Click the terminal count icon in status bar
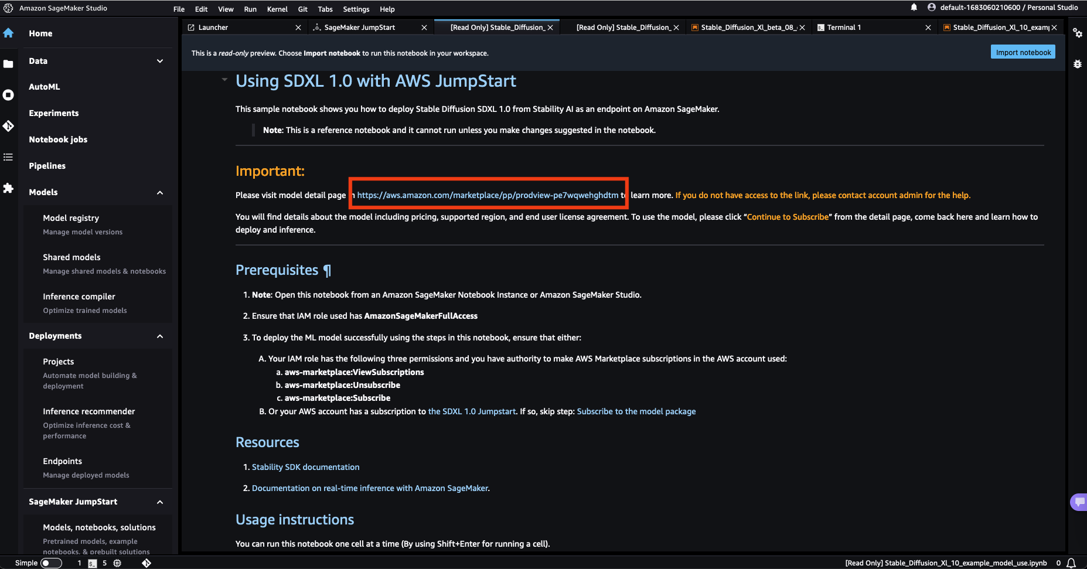This screenshot has height=569, width=1087. tap(93, 563)
